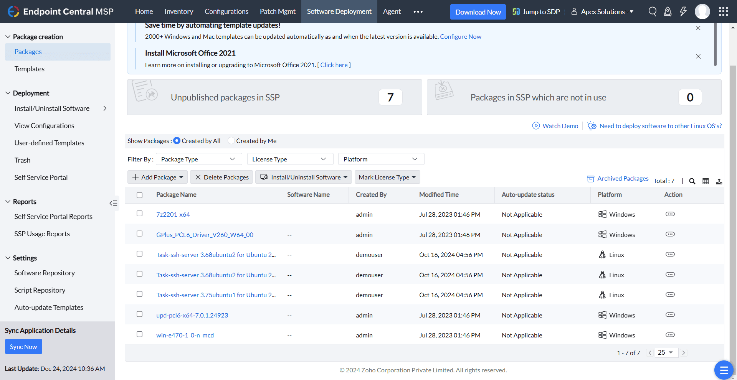Open the action ellipsis for 7z2201-x64

point(670,214)
